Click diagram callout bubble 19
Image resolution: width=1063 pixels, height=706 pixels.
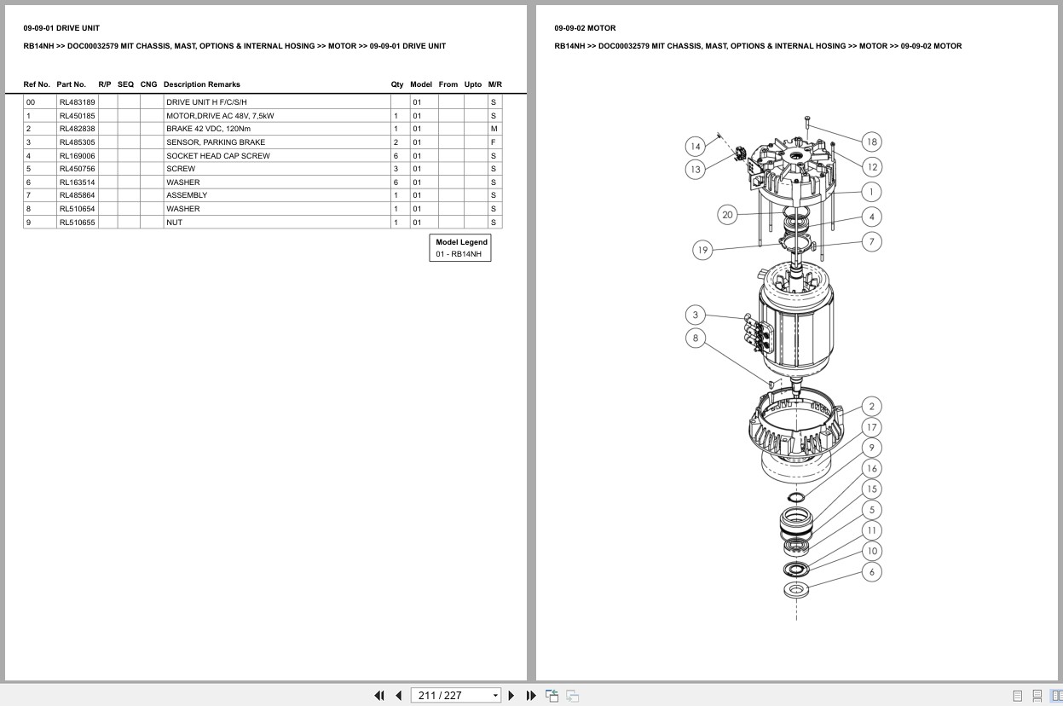click(702, 250)
